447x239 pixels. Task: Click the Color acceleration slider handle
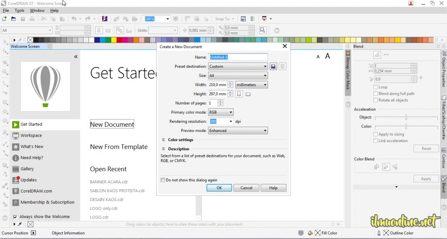click(x=406, y=127)
